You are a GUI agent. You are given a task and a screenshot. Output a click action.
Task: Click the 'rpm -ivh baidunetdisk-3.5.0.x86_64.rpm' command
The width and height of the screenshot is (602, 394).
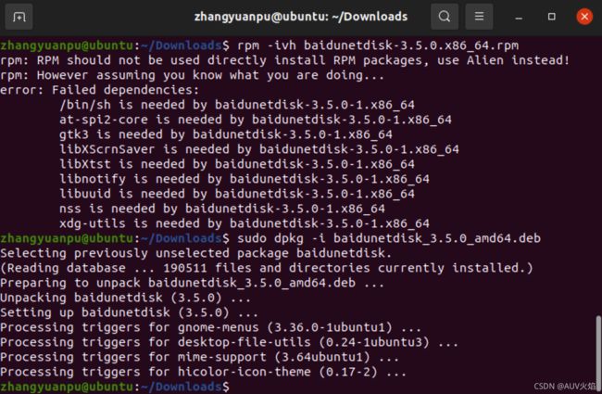pyautogui.click(x=378, y=45)
